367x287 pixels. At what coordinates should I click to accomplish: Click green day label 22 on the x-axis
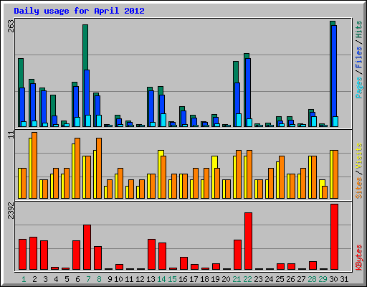pos(247,279)
